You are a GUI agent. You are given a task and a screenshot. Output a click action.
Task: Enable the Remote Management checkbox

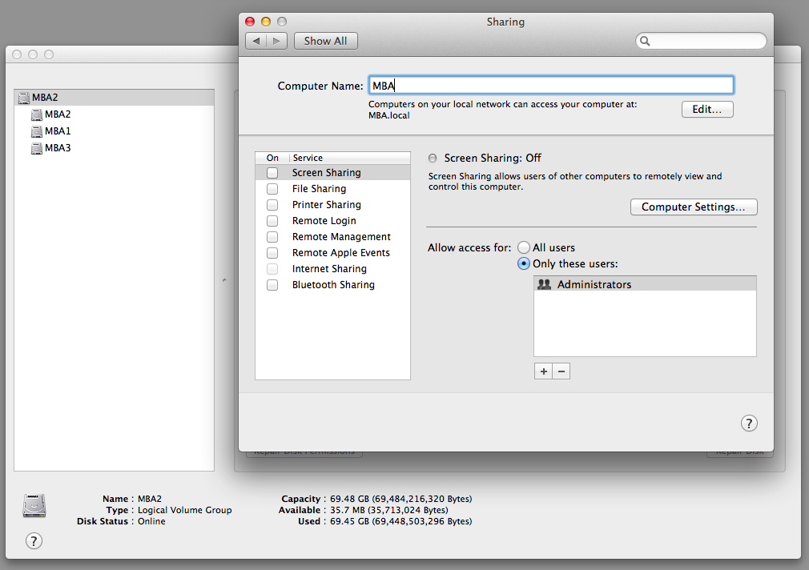click(x=272, y=237)
